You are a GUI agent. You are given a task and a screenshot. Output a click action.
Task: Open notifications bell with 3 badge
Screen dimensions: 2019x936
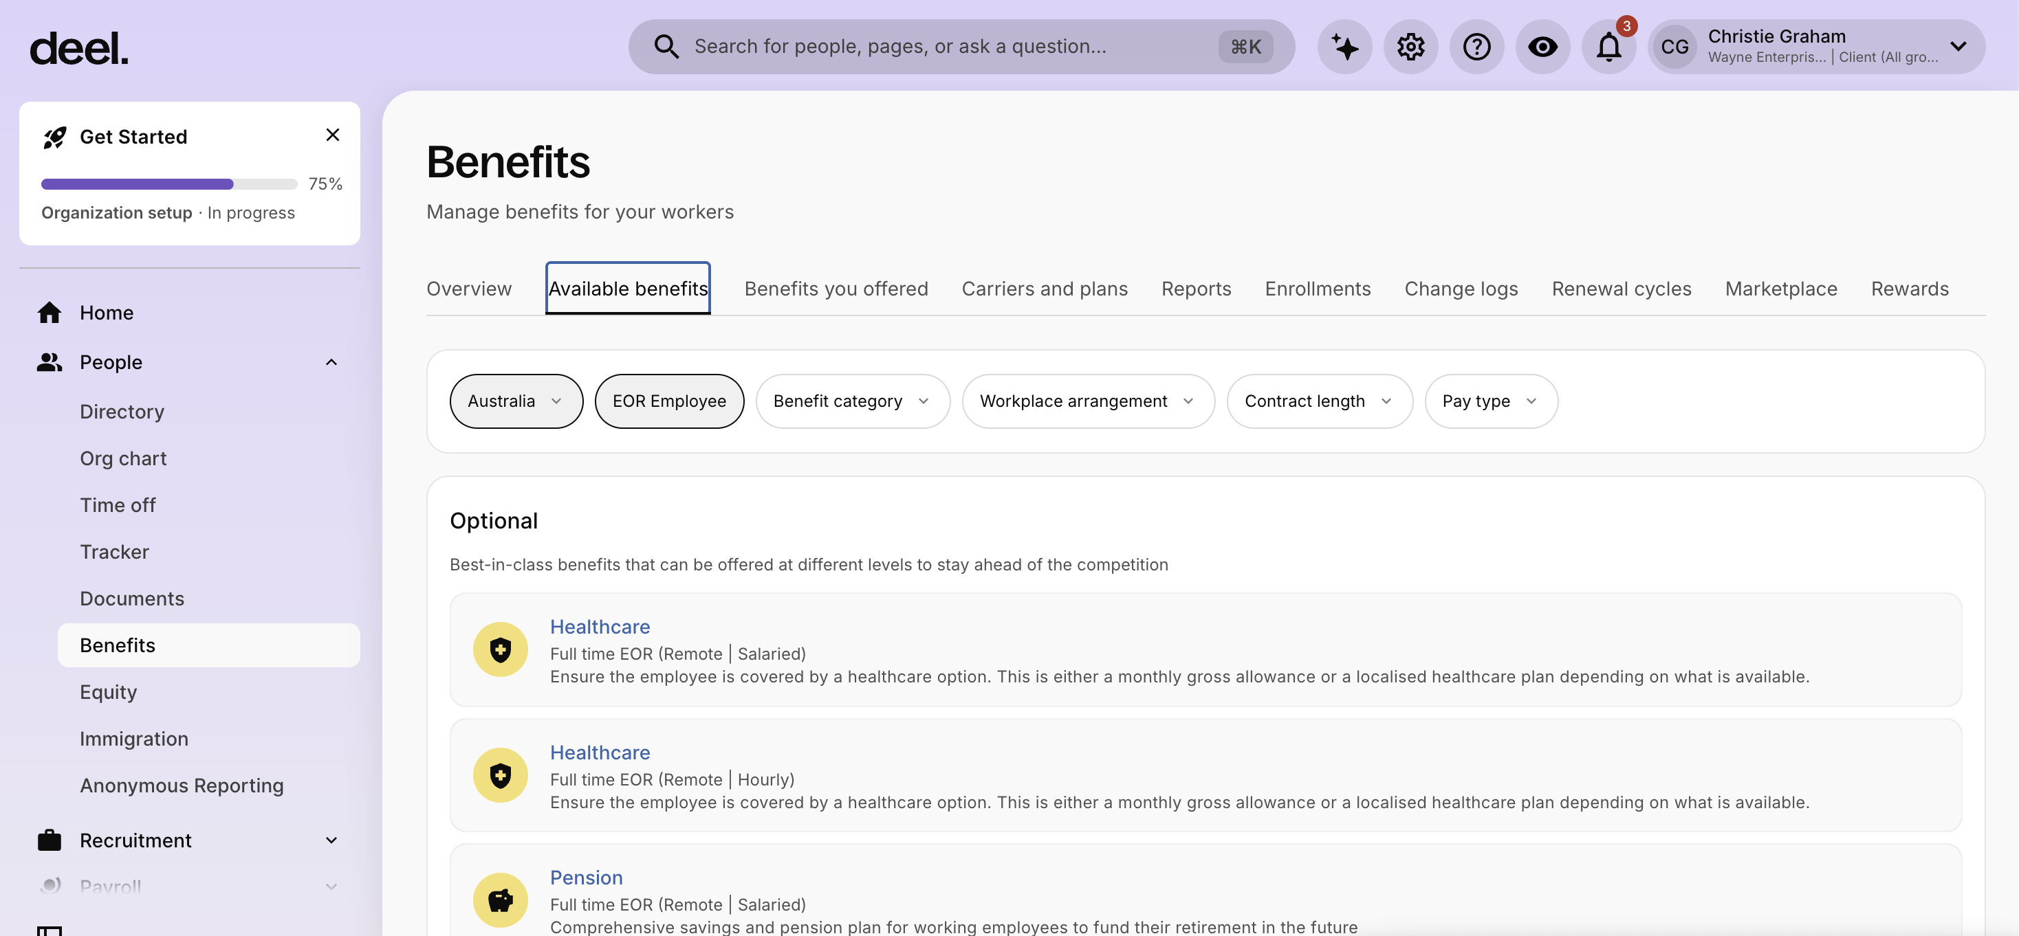[x=1609, y=47]
